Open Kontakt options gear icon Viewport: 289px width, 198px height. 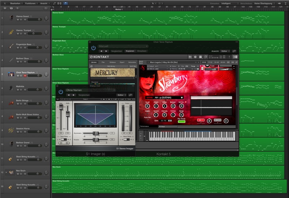point(195,57)
